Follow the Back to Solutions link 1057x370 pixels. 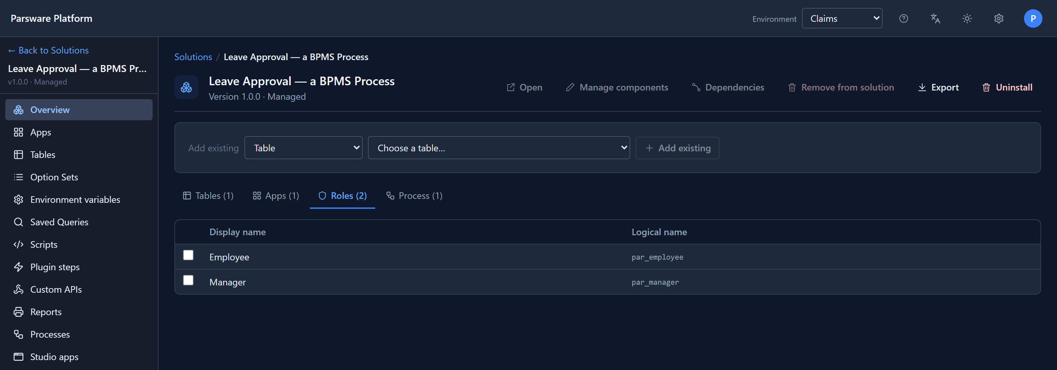tap(49, 51)
